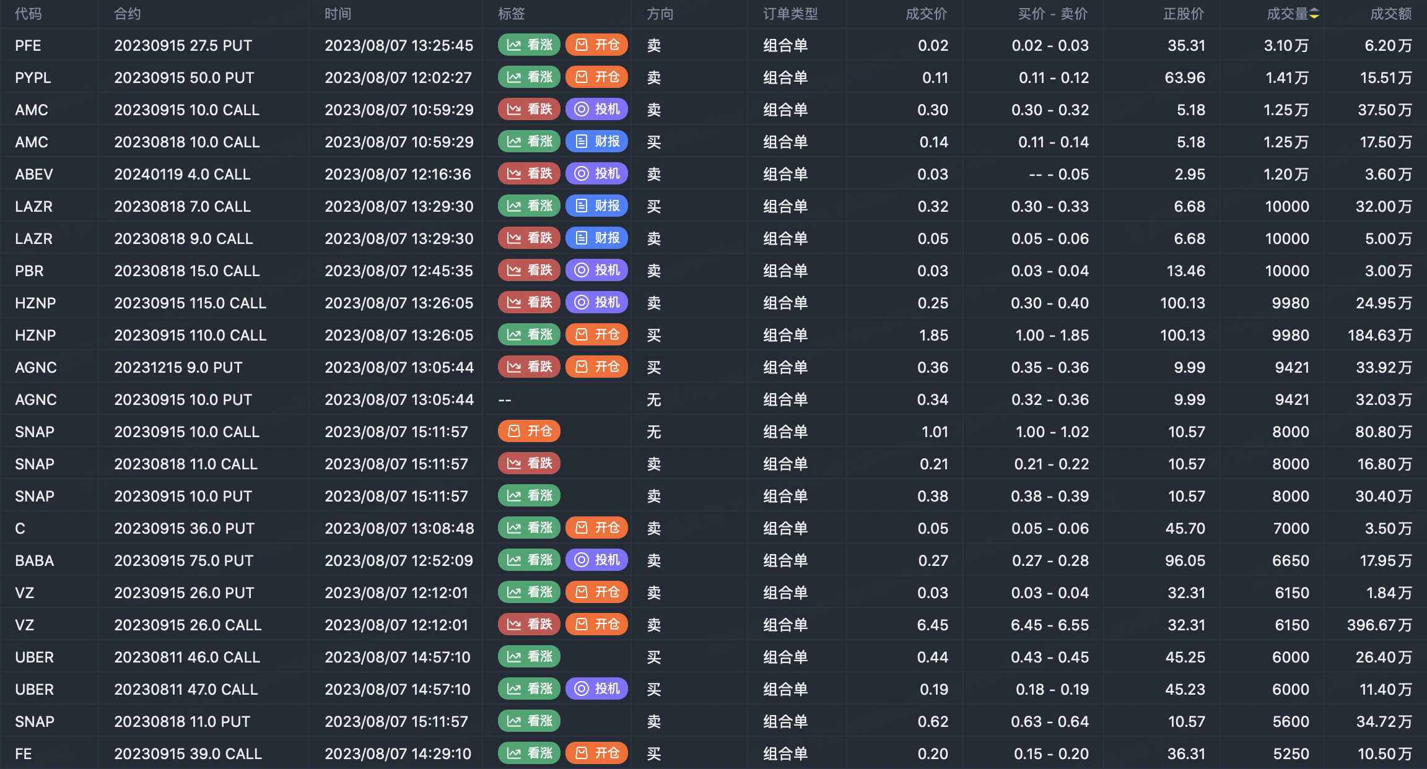Image resolution: width=1427 pixels, height=769 pixels.
Task: Click volume value 5600
Action: (x=1291, y=721)
